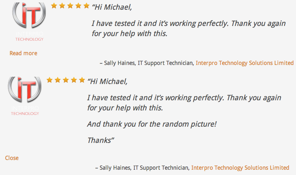Image resolution: width=296 pixels, height=175 pixels.
Task: Open the Interpro Technology Solutions link in the top testimonial
Action: [x=244, y=63]
